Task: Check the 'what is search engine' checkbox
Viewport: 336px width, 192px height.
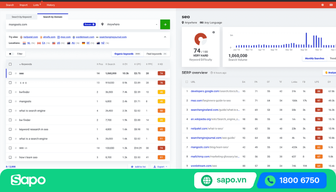Action: (x=10, y=111)
